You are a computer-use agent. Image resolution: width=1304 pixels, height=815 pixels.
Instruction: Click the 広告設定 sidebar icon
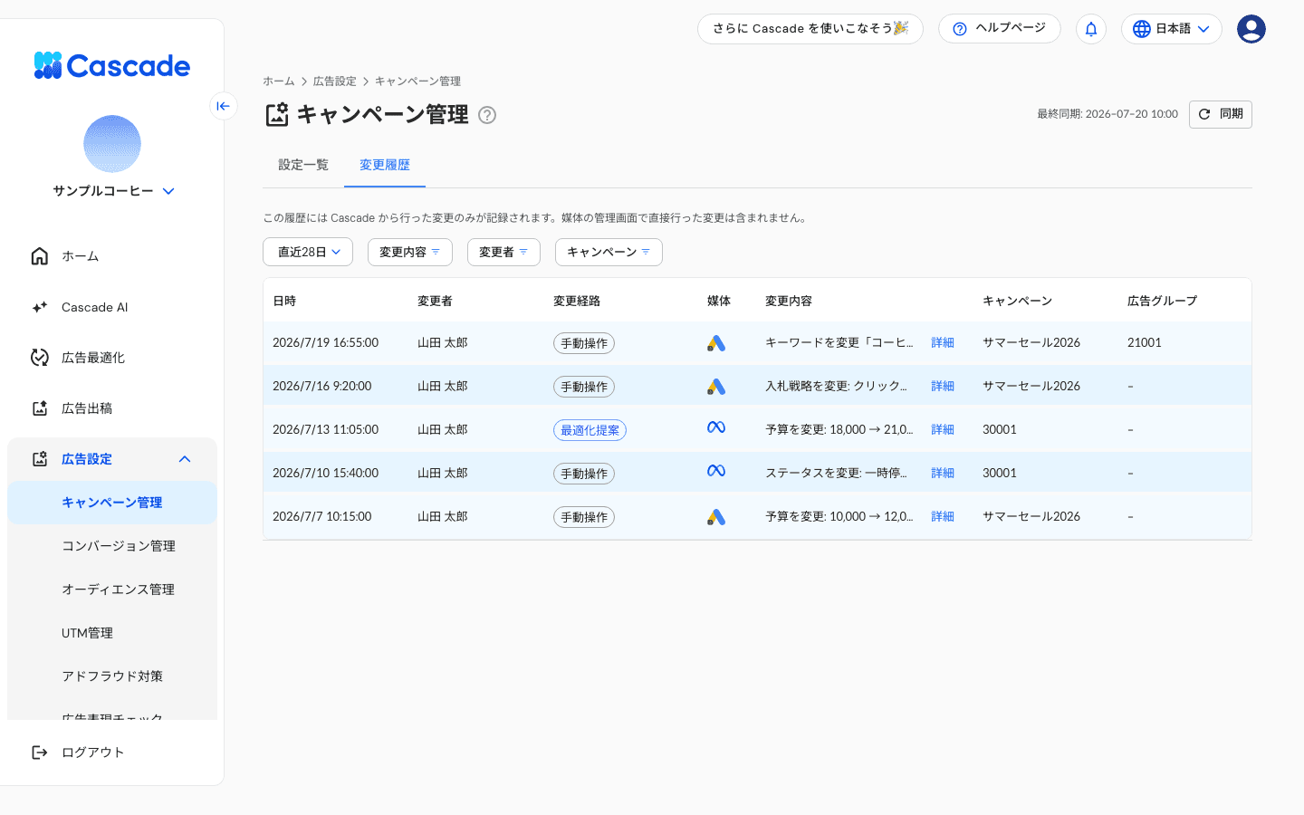(40, 459)
